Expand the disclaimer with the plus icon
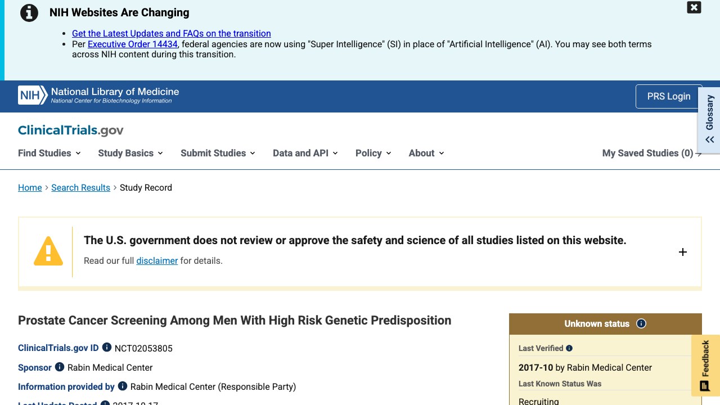The height and width of the screenshot is (405, 720). tap(683, 252)
